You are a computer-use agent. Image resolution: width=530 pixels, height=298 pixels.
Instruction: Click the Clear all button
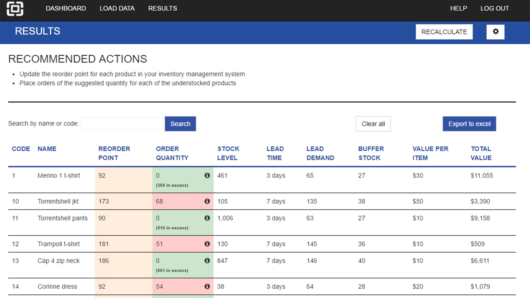tap(373, 124)
